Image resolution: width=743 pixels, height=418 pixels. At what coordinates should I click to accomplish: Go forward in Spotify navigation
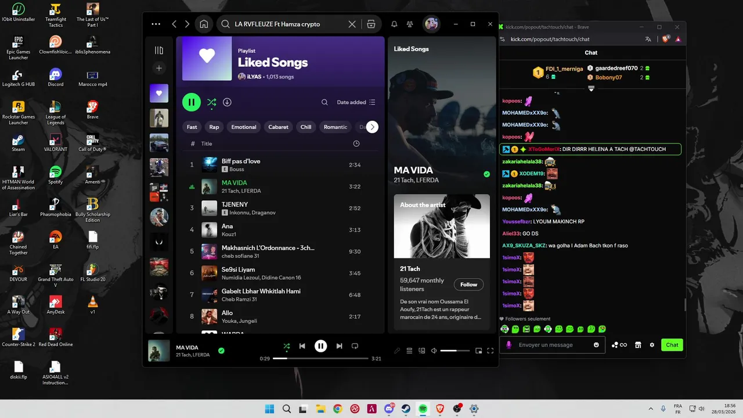point(187,24)
